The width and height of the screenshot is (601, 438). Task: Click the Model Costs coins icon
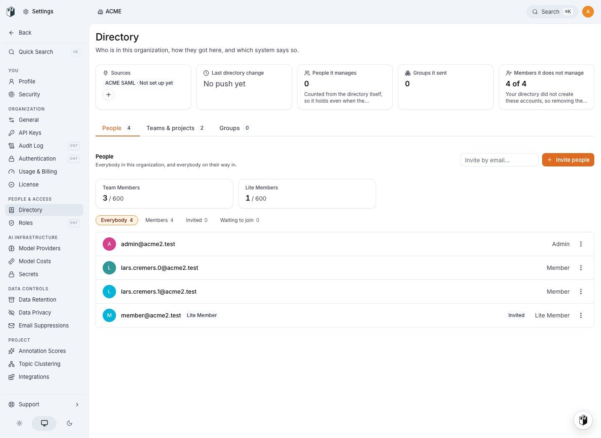[x=12, y=261]
